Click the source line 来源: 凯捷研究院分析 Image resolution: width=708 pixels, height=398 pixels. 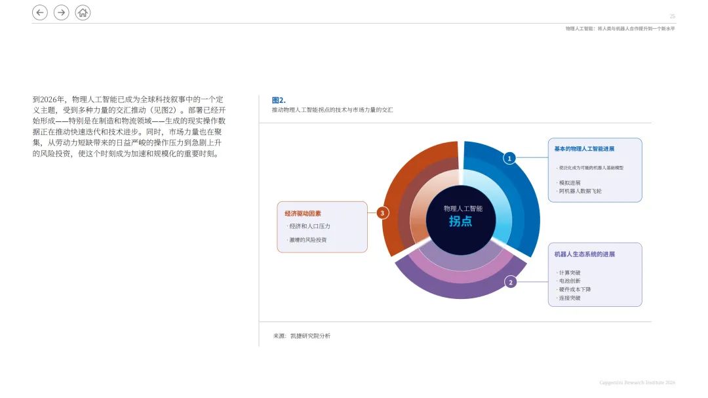[x=302, y=336]
